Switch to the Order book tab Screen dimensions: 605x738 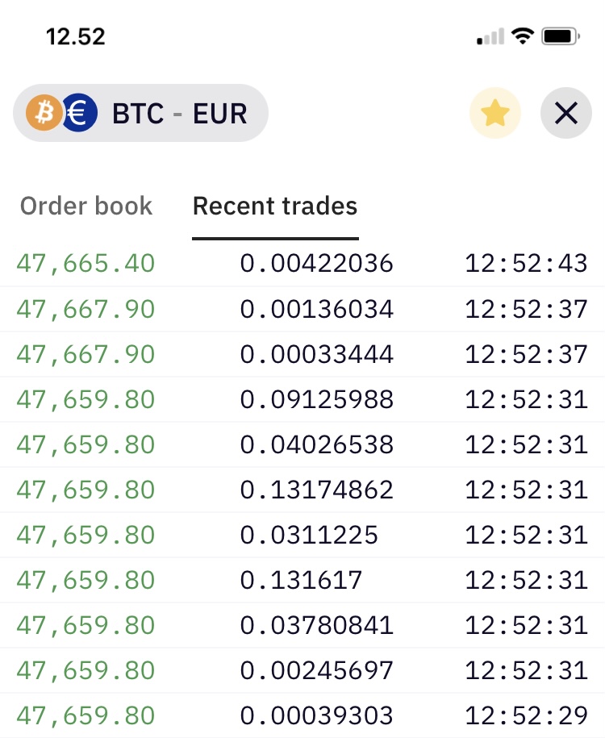86,206
